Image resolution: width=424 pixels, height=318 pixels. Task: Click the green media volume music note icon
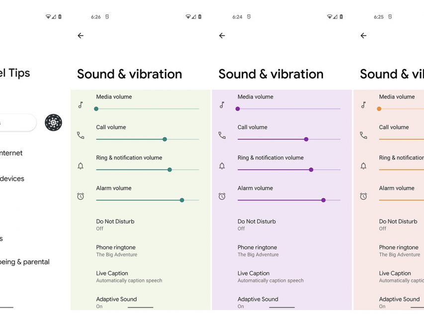point(81,105)
